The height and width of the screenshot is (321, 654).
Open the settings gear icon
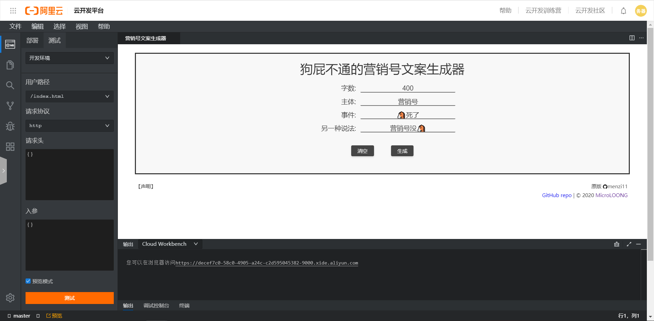click(x=10, y=298)
